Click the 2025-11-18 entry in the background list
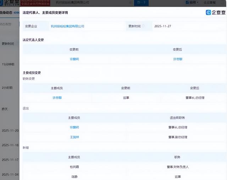The height and width of the screenshot is (180, 227). [x=10, y=145]
